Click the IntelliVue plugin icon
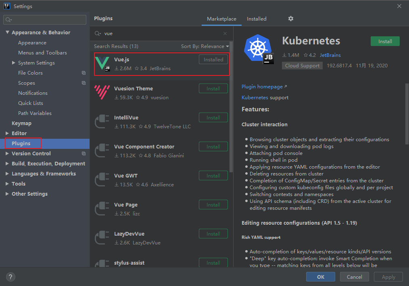This screenshot has width=409, height=286. [x=102, y=121]
